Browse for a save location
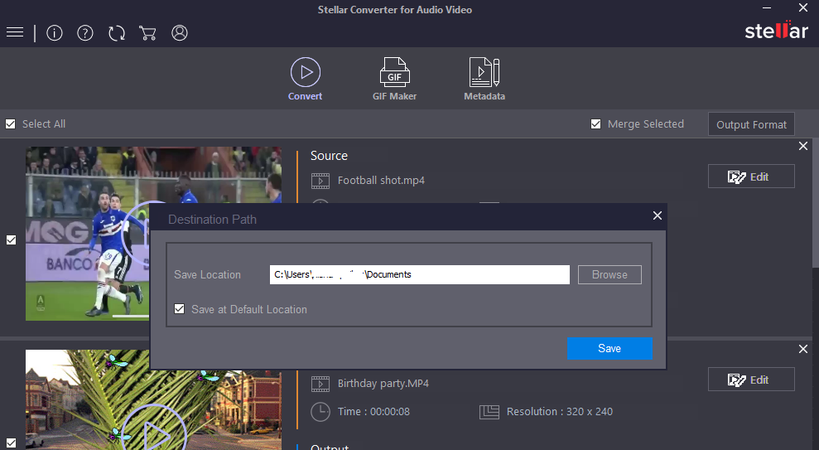Screen dimensions: 819x450 coord(609,274)
